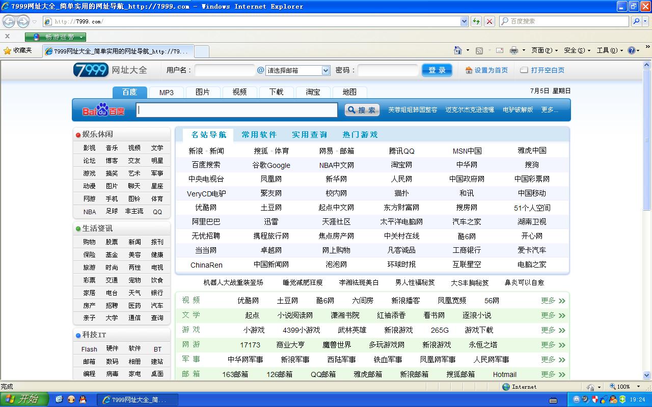Viewport: 652px width, 407px height.
Task: Open the 安全(S) menu dropdown
Action: coord(589,50)
